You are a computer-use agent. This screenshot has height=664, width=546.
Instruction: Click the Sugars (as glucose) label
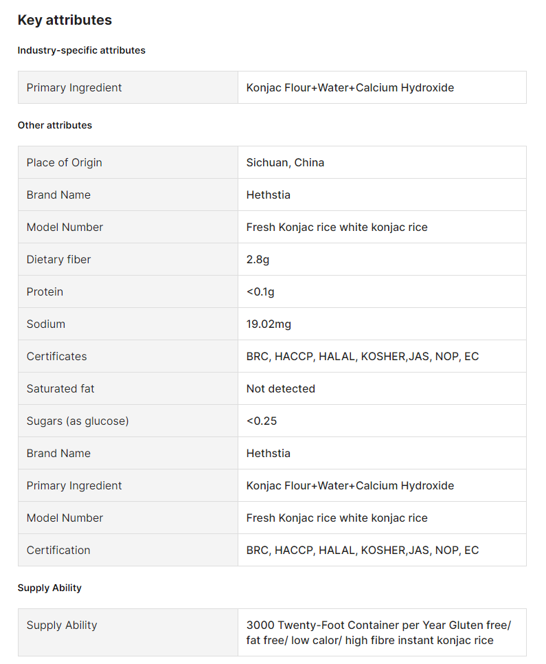pyautogui.click(x=78, y=421)
